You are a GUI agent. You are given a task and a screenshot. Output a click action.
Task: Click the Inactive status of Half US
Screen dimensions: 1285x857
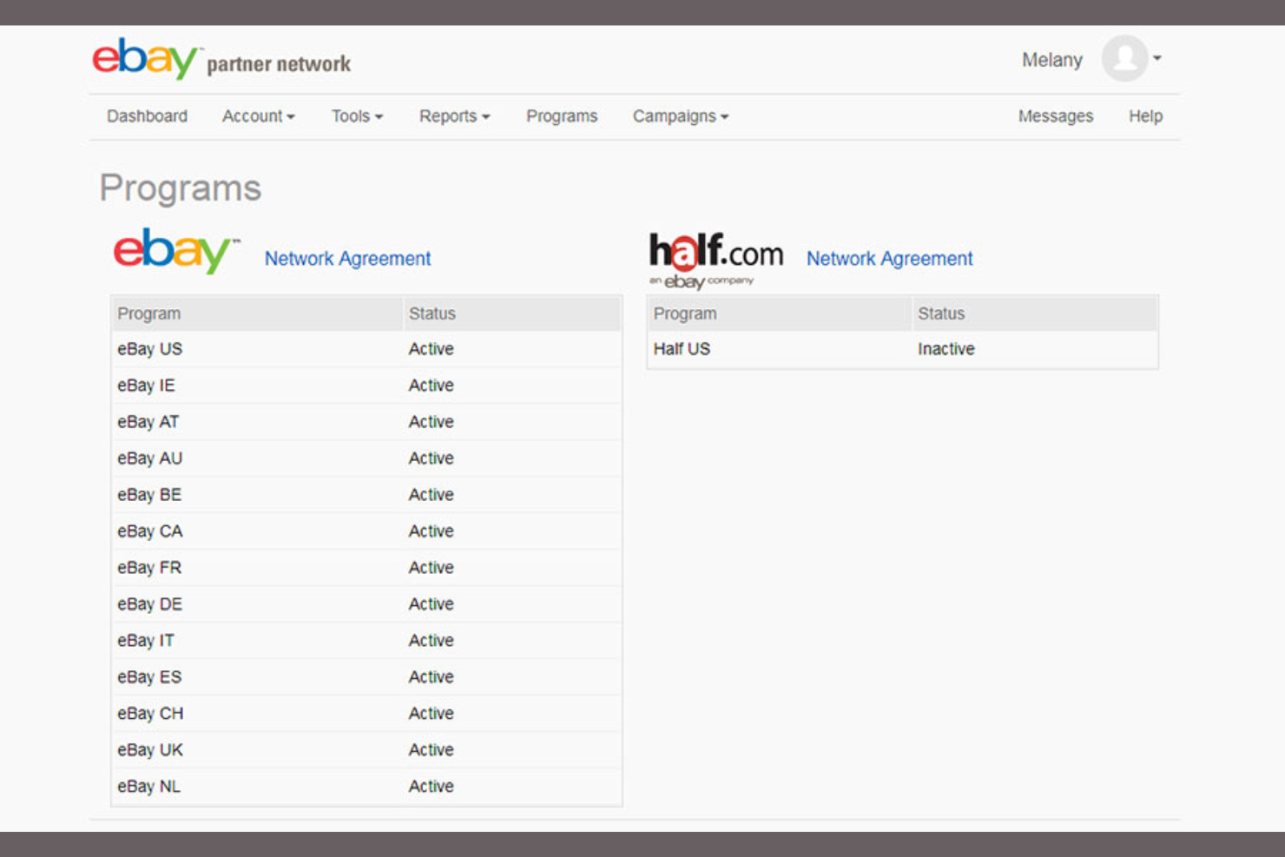pyautogui.click(x=946, y=349)
